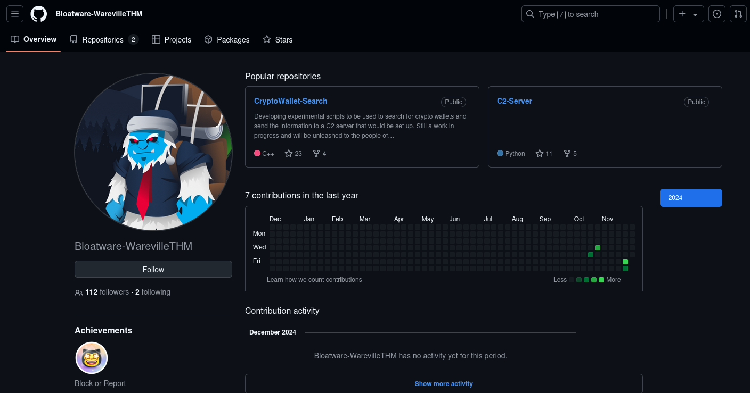Click the Wednesday October contribution cell
This screenshot has width=750, height=393.
coord(598,248)
